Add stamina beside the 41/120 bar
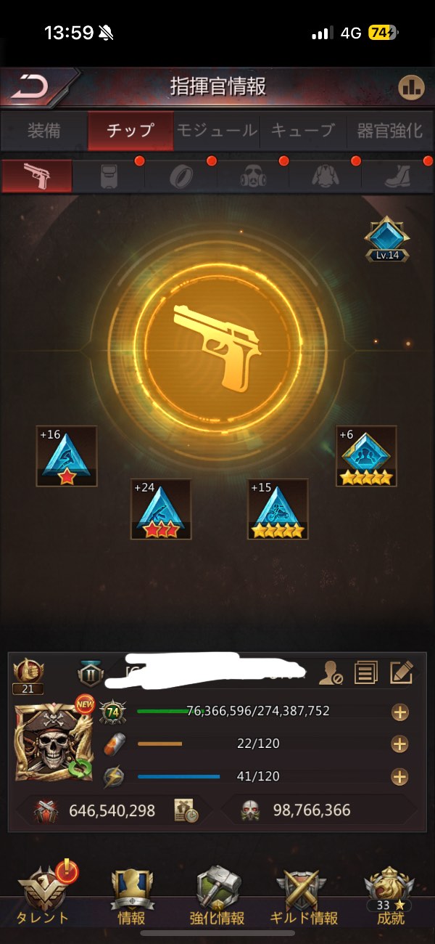Viewport: 435px width, 944px height. coord(399,777)
